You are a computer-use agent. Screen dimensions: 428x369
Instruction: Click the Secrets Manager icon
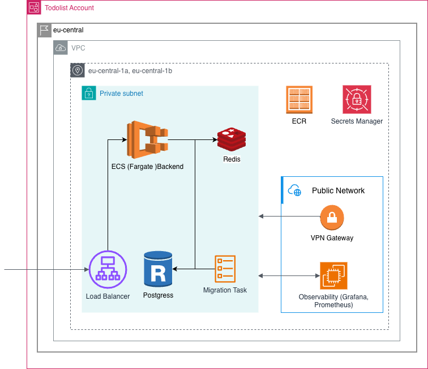click(357, 100)
